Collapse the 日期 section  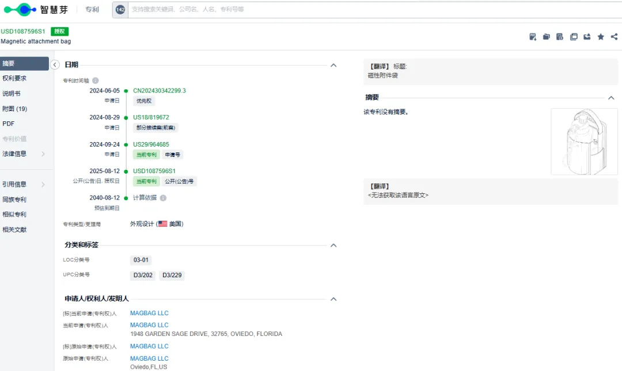pos(333,65)
